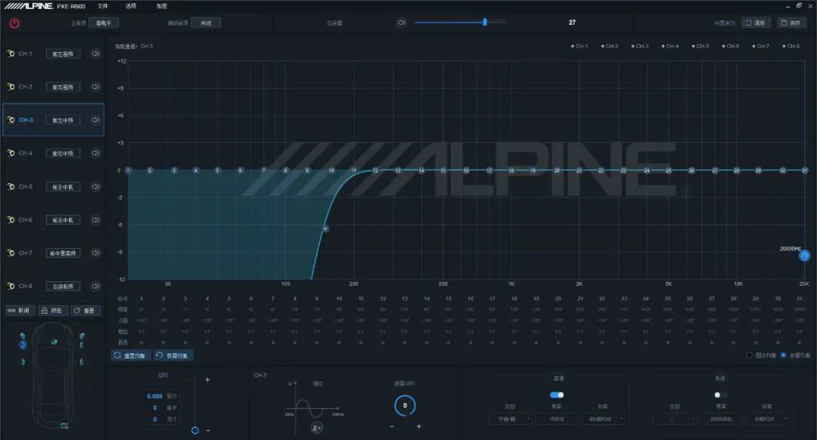Toggle the bypass dot for EQ band 31

coord(800,342)
